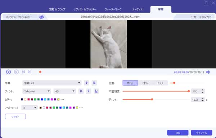Pick red font color swatch

(28, 100)
